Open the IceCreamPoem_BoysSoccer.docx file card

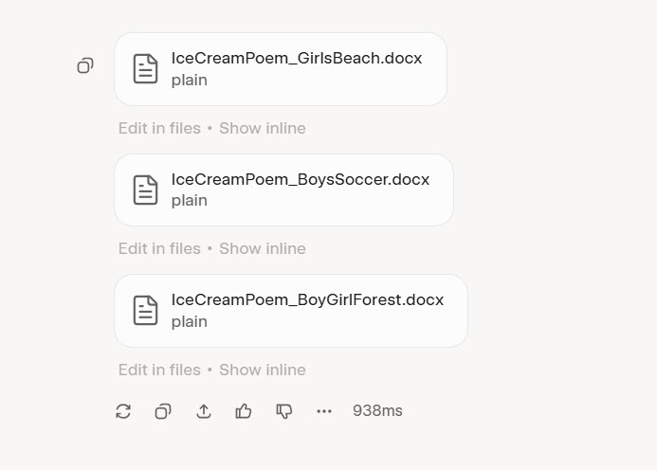coord(300,190)
